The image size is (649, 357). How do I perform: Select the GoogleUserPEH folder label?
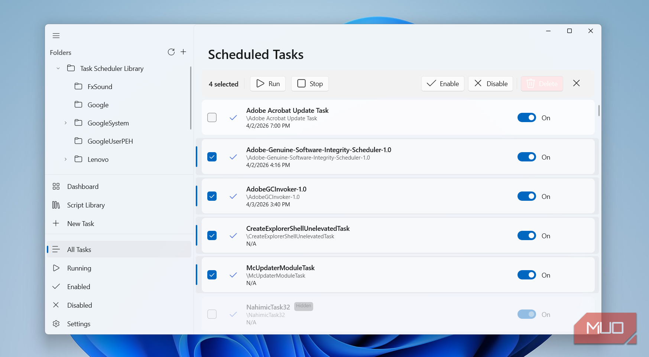[x=110, y=141]
